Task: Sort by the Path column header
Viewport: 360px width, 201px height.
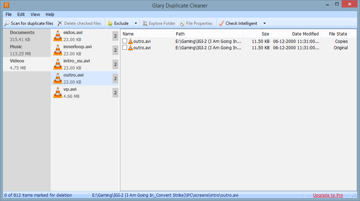Action: point(208,34)
